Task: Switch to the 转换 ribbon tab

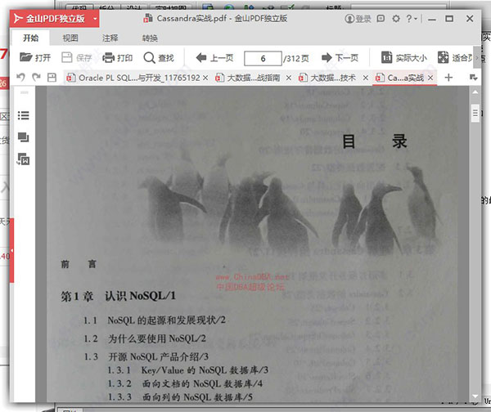Action: click(150, 38)
